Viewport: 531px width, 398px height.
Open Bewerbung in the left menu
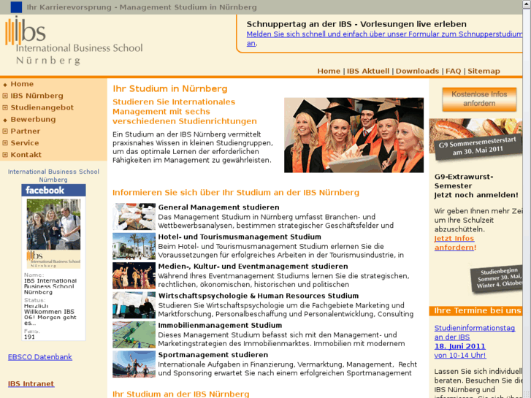(33, 120)
